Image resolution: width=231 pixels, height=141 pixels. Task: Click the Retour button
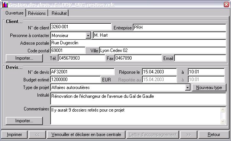click(x=214, y=135)
